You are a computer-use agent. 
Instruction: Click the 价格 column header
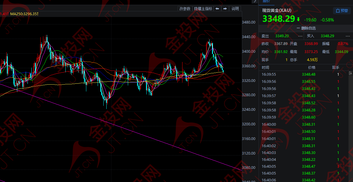pos(312,67)
